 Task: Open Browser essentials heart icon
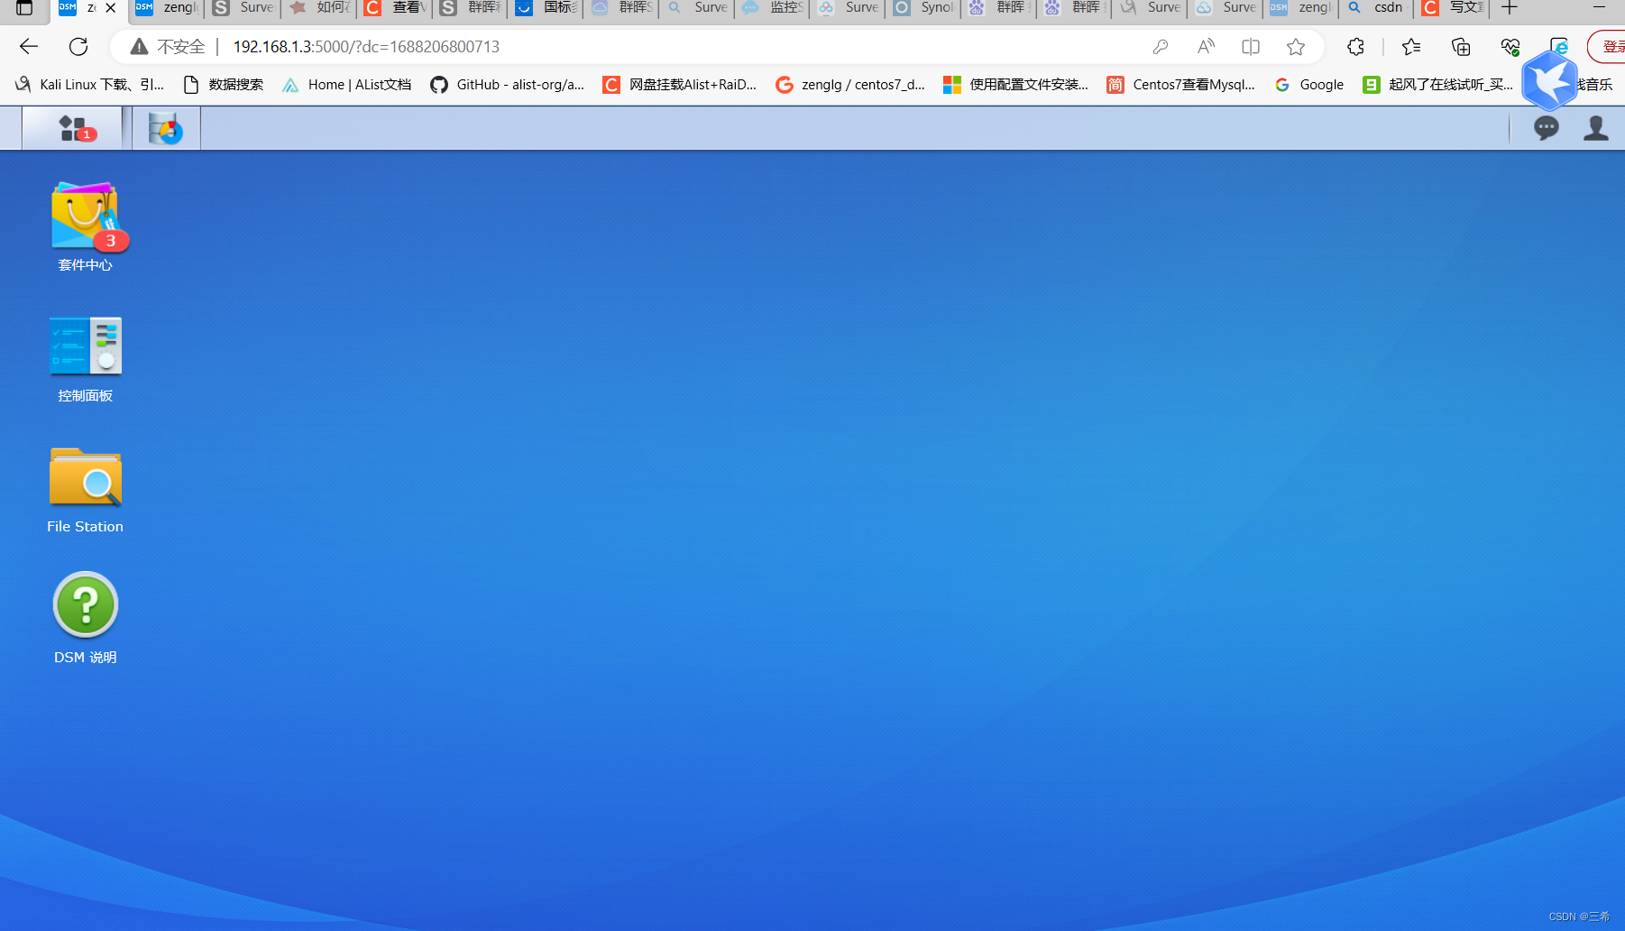pyautogui.click(x=1510, y=47)
